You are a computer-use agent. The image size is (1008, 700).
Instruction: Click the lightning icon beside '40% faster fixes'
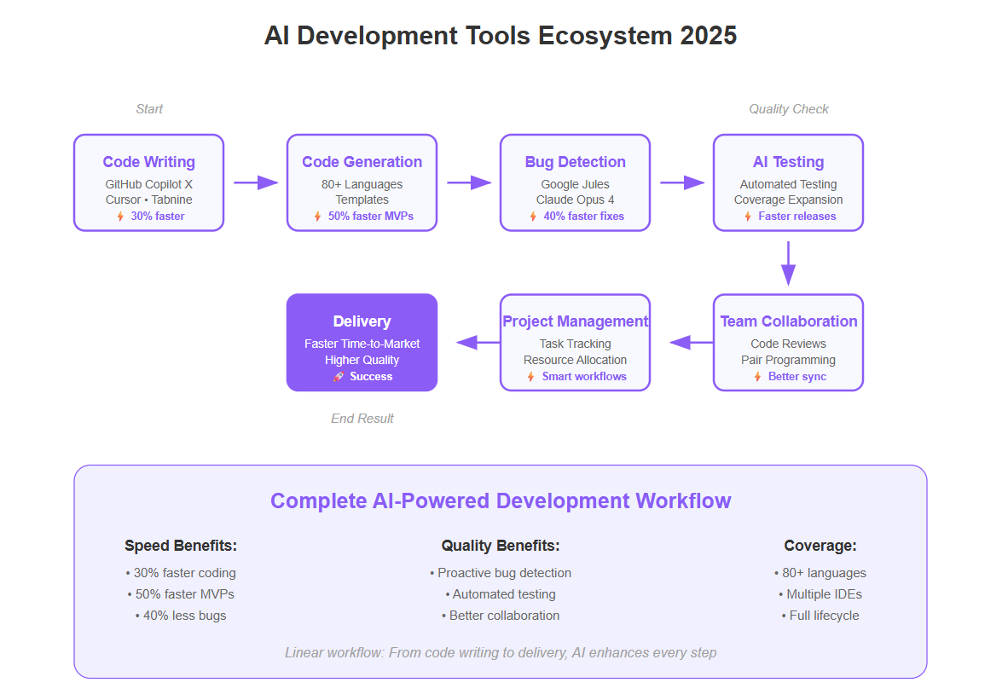(x=533, y=217)
